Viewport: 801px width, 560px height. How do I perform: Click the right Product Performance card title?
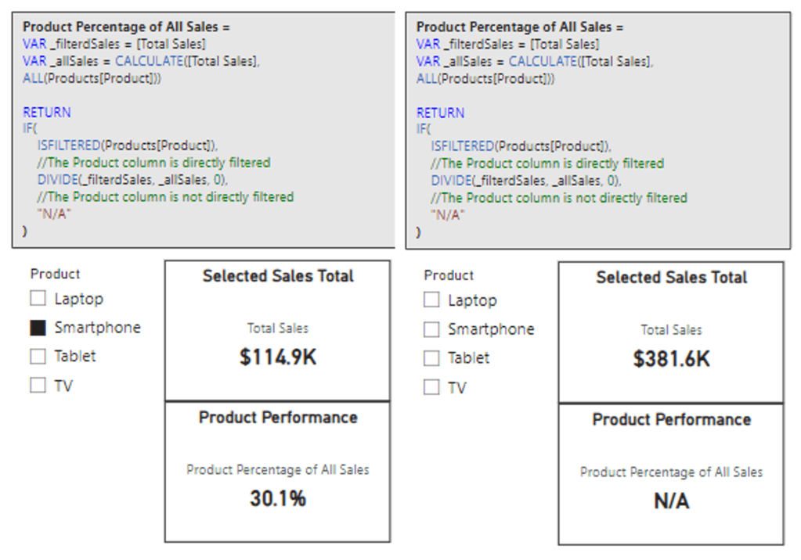pos(671,419)
